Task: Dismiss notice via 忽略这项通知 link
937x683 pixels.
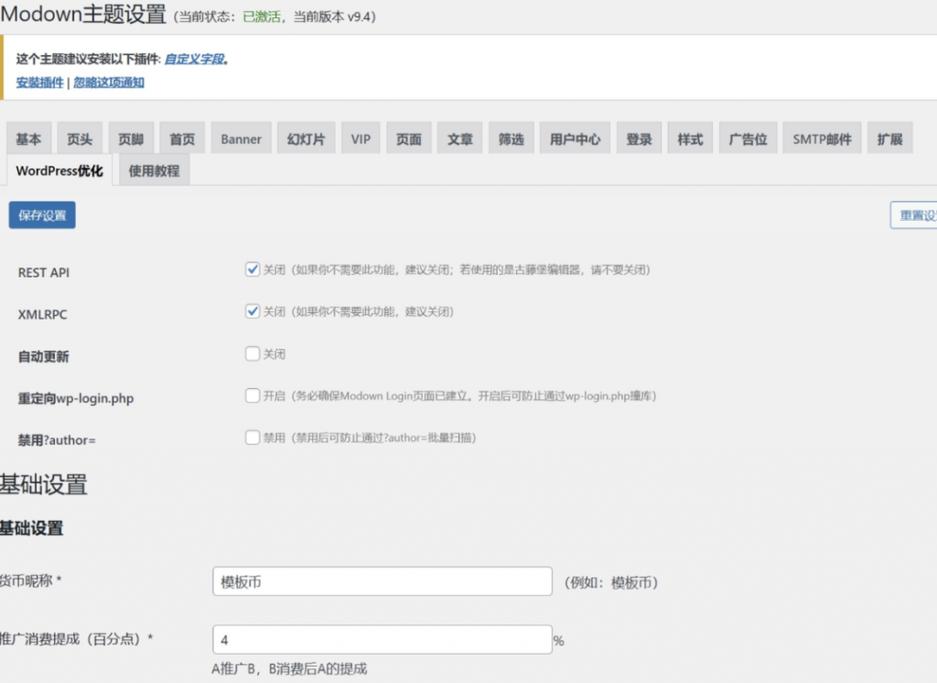Action: pos(109,82)
